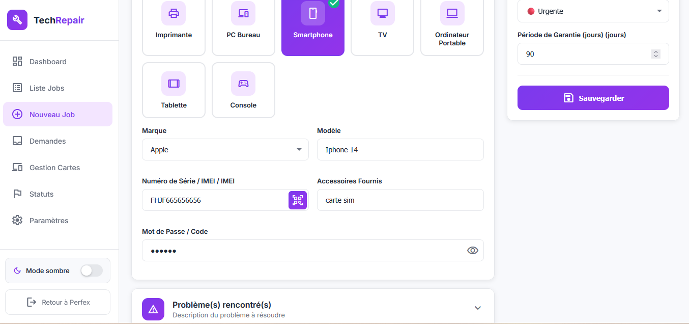Choose the Console device card

pyautogui.click(x=243, y=90)
